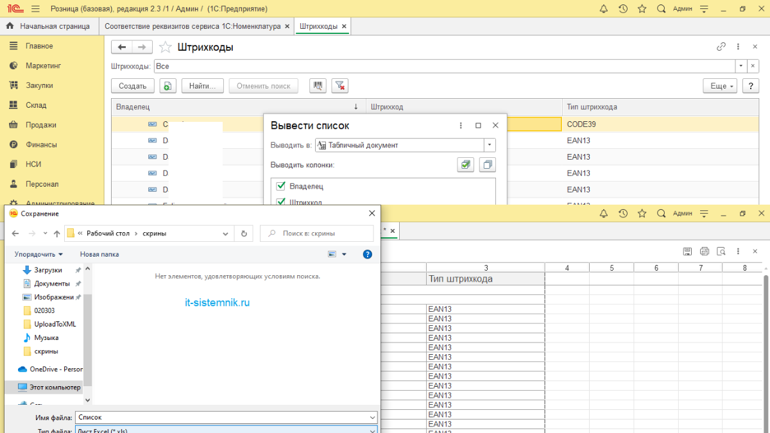The image size is (770, 433).
Task: Get link to Штрихкоды list icon
Action: pos(721,47)
